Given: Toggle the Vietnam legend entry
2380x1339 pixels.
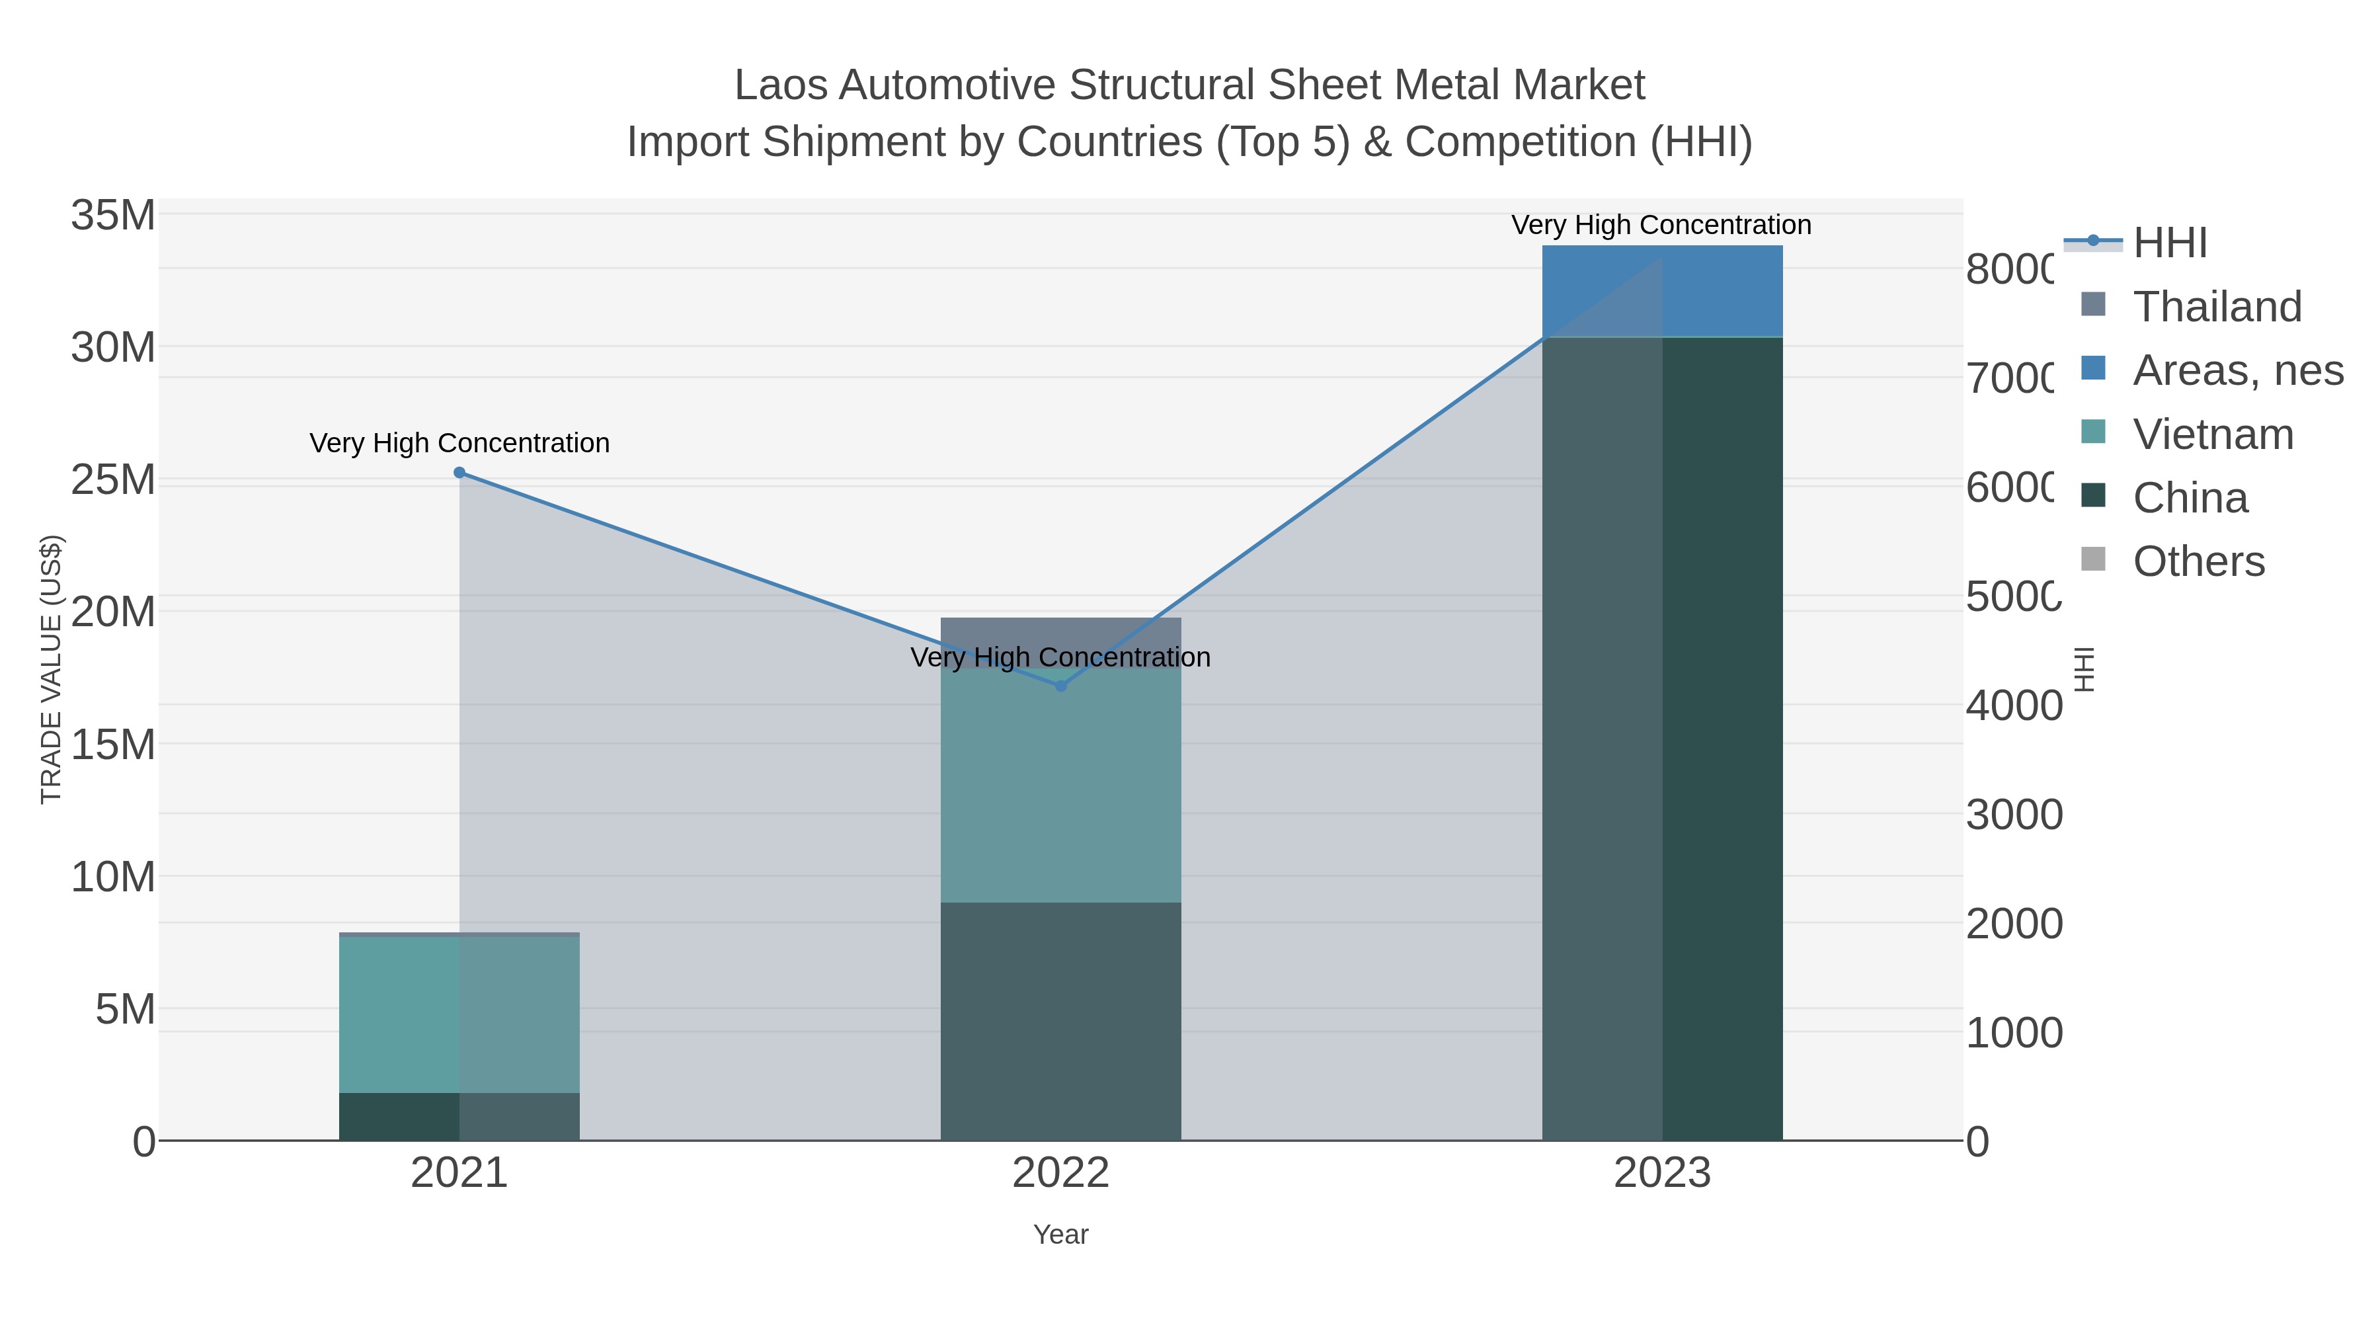Looking at the screenshot, I should [2187, 433].
